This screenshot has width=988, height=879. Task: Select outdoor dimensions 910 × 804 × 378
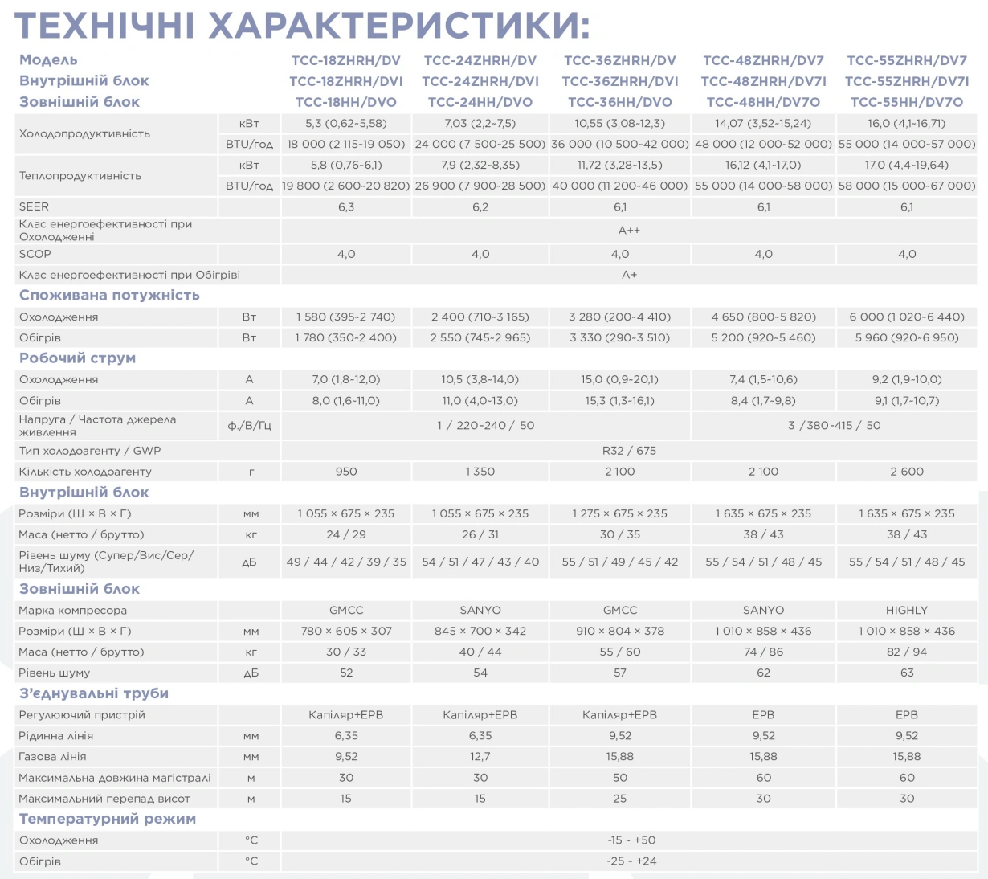point(620,632)
